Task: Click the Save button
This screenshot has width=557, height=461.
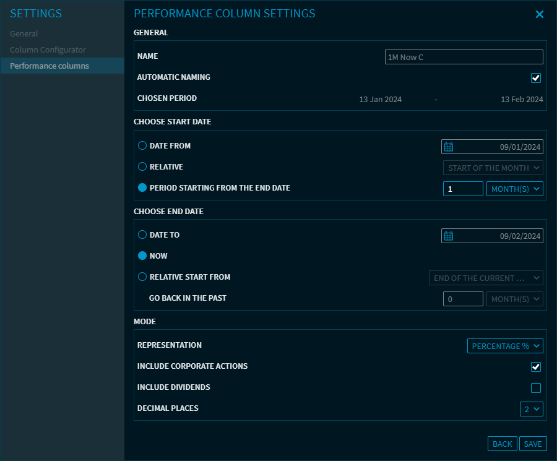Action: (533, 444)
